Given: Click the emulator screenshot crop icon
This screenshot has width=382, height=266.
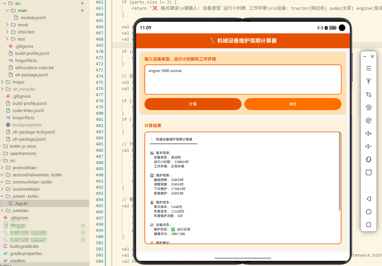Looking at the screenshot, I should [369, 95].
